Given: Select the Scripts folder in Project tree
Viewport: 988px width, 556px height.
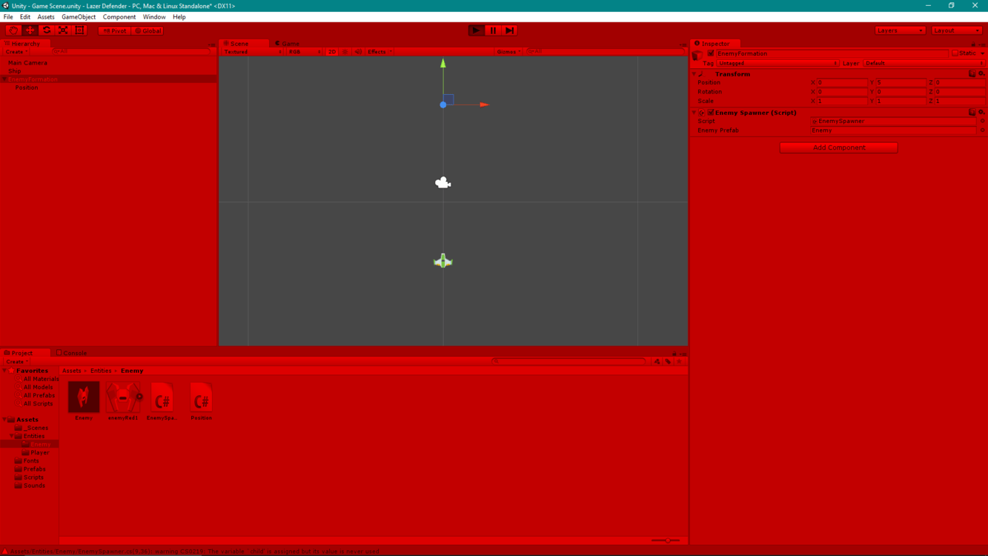Looking at the screenshot, I should click(34, 477).
